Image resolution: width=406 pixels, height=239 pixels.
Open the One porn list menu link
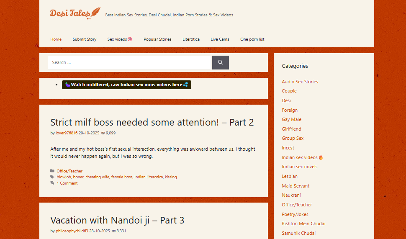252,39
